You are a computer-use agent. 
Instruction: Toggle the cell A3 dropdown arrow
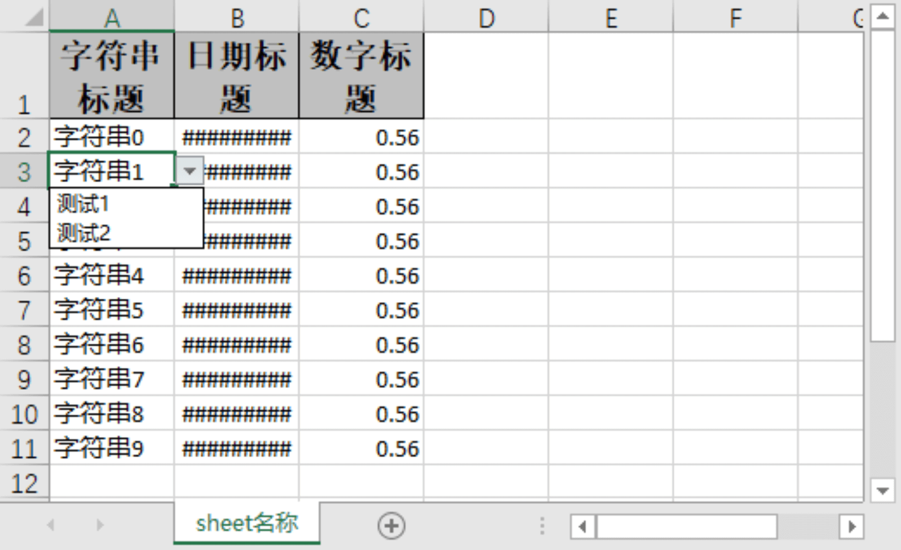(190, 171)
